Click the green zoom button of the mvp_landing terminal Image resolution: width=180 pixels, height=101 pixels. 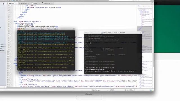point(24,29)
